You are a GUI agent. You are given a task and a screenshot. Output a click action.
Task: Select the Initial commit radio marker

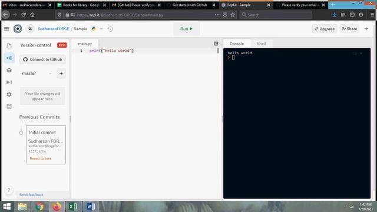coord(21,132)
